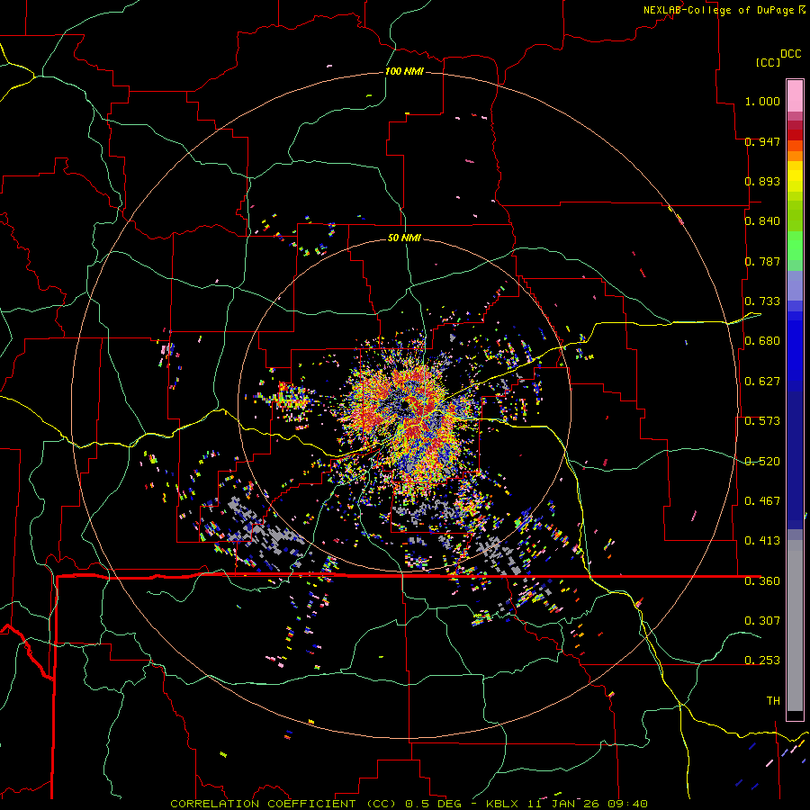810x810 pixels.
Task: Select the 0.573 scale value
Action: pyautogui.click(x=762, y=421)
